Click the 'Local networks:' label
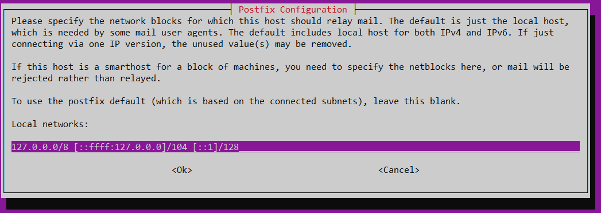601x213 pixels. (50, 124)
